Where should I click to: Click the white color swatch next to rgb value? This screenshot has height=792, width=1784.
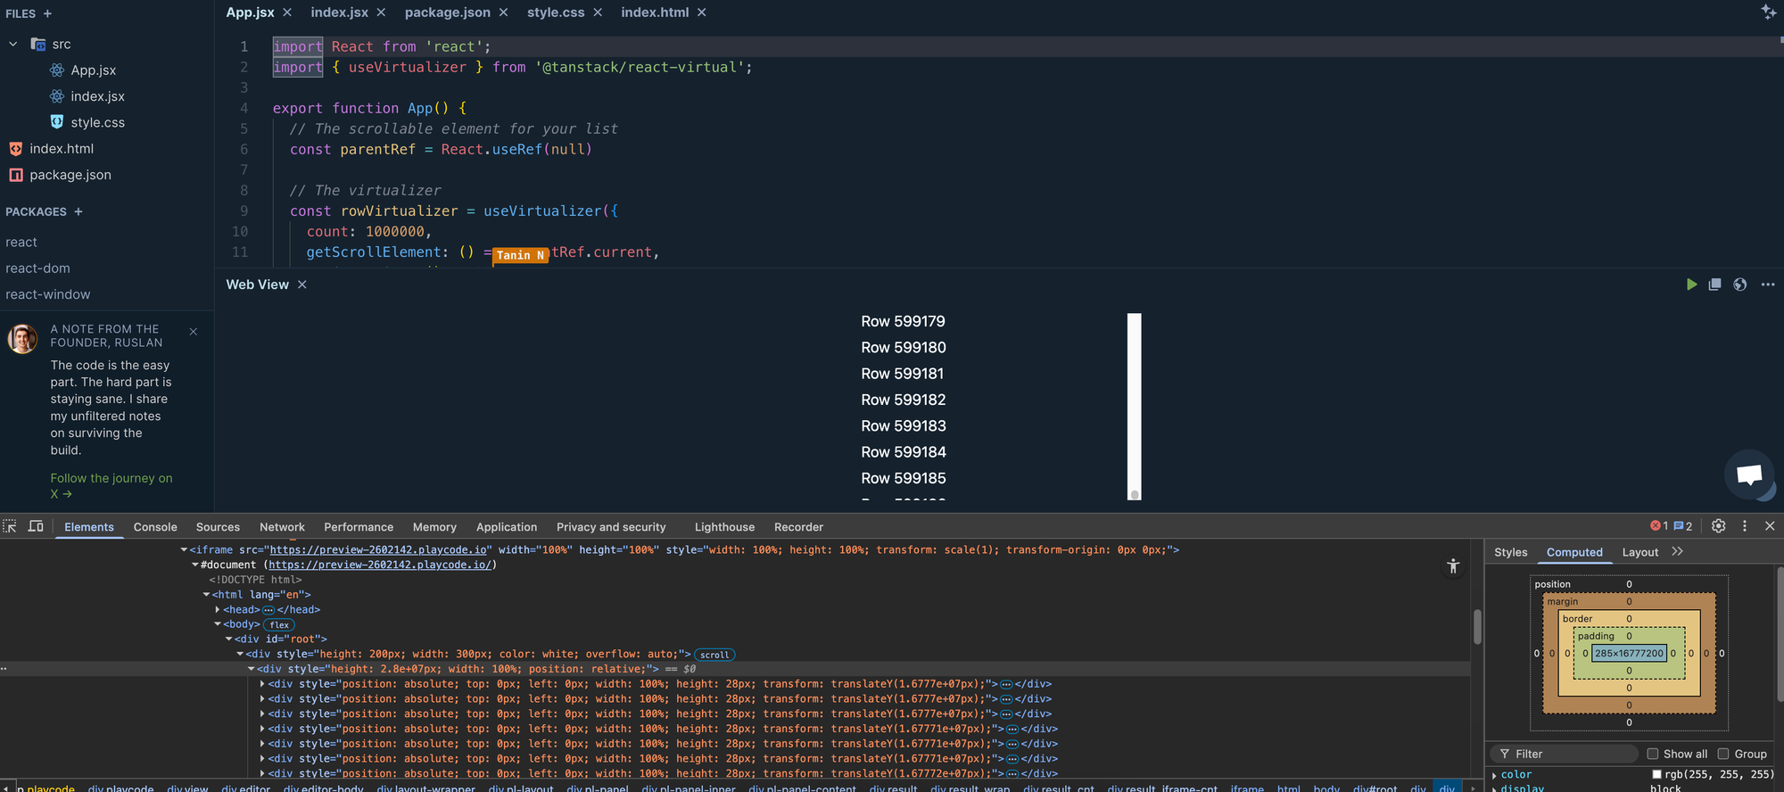click(1656, 774)
